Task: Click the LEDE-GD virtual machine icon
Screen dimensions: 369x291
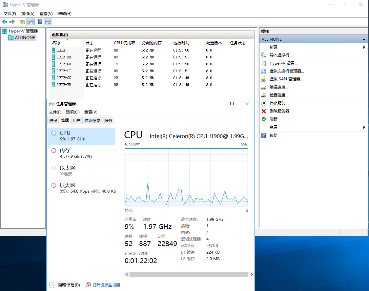Action: 53,64
